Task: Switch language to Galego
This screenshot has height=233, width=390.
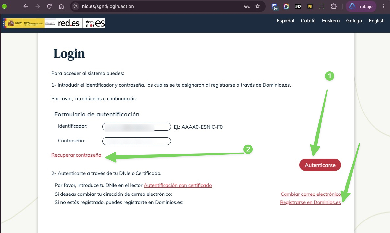Action: tap(354, 21)
